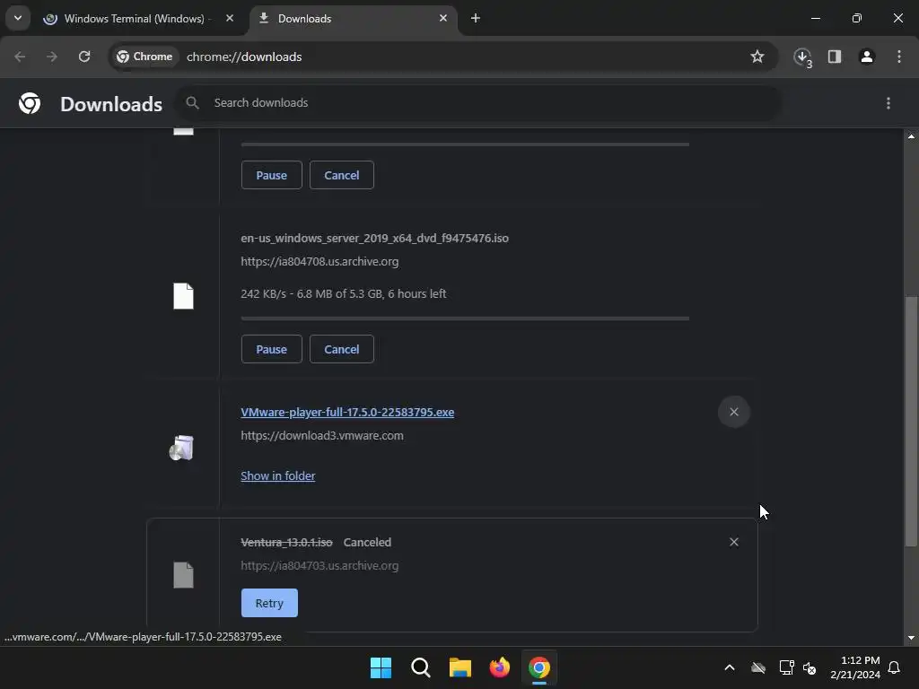Viewport: 919px width, 689px height.
Task: Open the Chrome profile menu
Action: click(x=867, y=57)
